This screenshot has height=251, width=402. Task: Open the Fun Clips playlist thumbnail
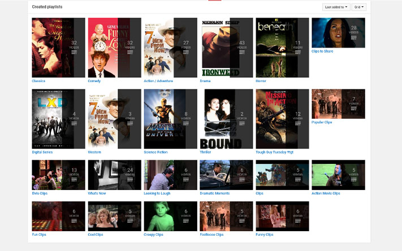tap(58, 216)
